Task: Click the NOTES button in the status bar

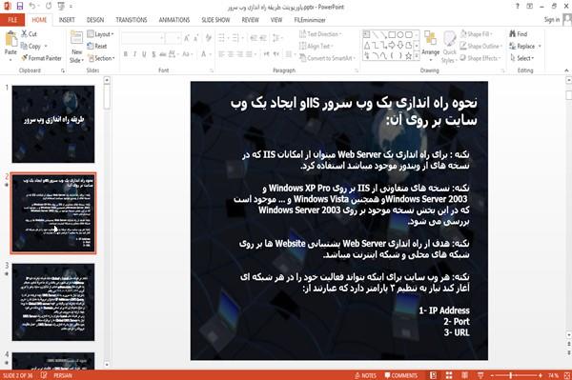Action: (365, 375)
